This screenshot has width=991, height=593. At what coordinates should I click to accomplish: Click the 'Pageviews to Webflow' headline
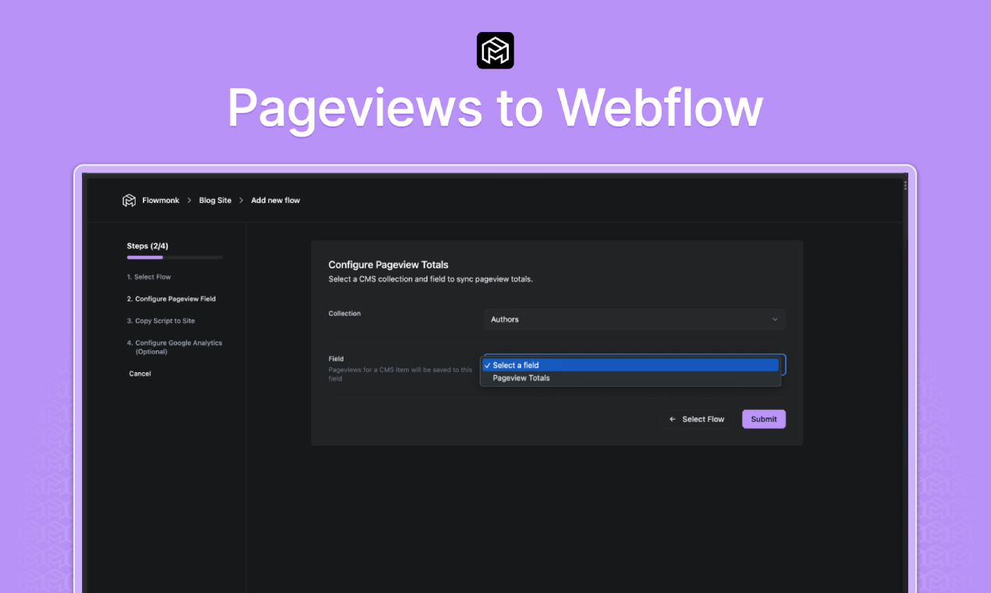495,108
